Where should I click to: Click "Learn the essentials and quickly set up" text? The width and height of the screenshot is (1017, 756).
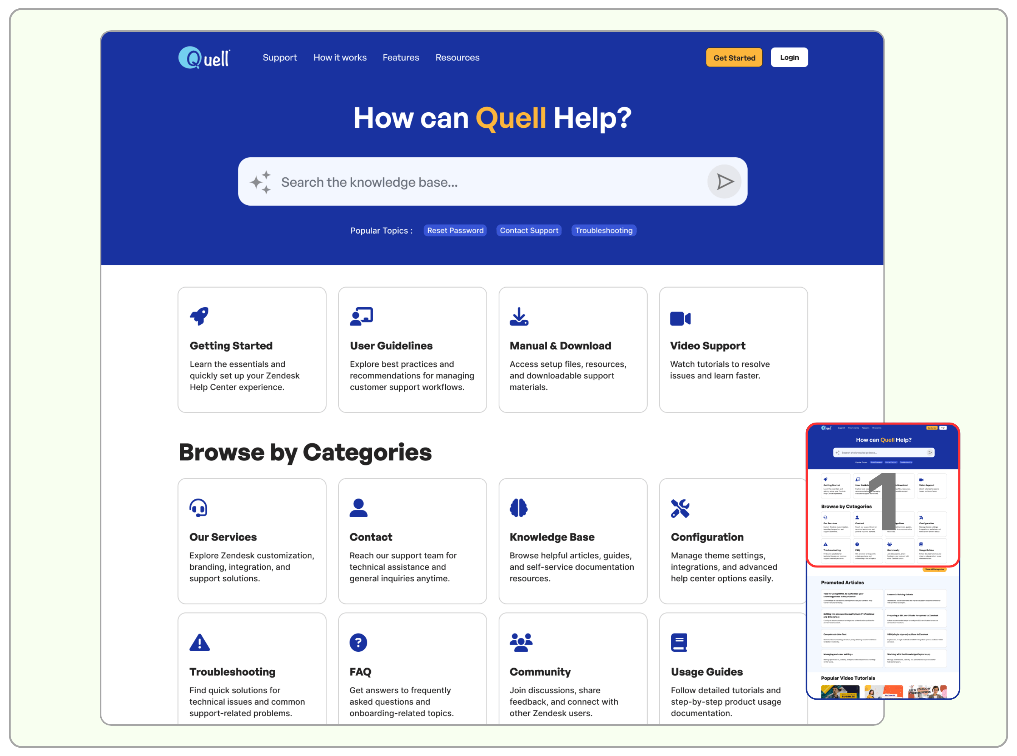click(x=245, y=376)
